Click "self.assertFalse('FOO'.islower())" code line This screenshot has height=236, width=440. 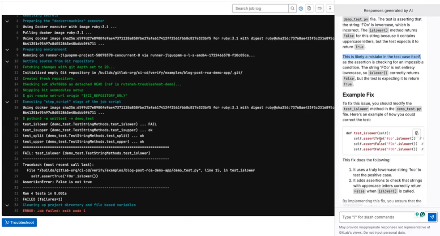pyautogui.click(x=385, y=149)
